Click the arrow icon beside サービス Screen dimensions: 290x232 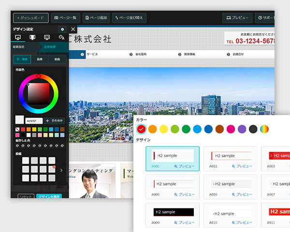tap(82, 55)
